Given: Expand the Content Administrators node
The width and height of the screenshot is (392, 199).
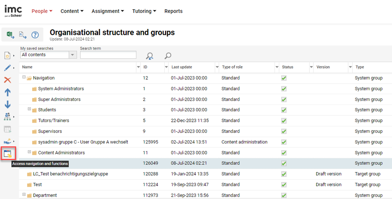Looking at the screenshot, I should 29,152.
